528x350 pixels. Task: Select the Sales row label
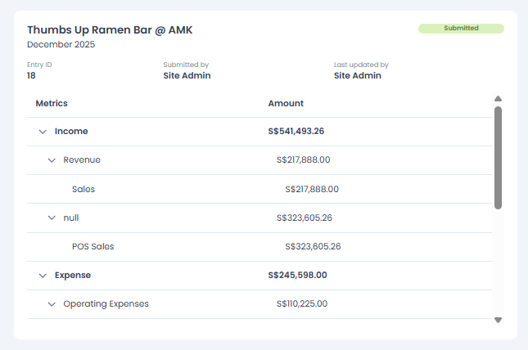pos(83,189)
